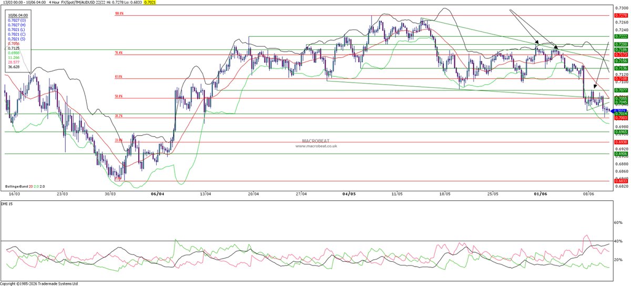The width and height of the screenshot is (631, 286).
Task: Click the green 0.7200 price tag
Action: [620, 45]
